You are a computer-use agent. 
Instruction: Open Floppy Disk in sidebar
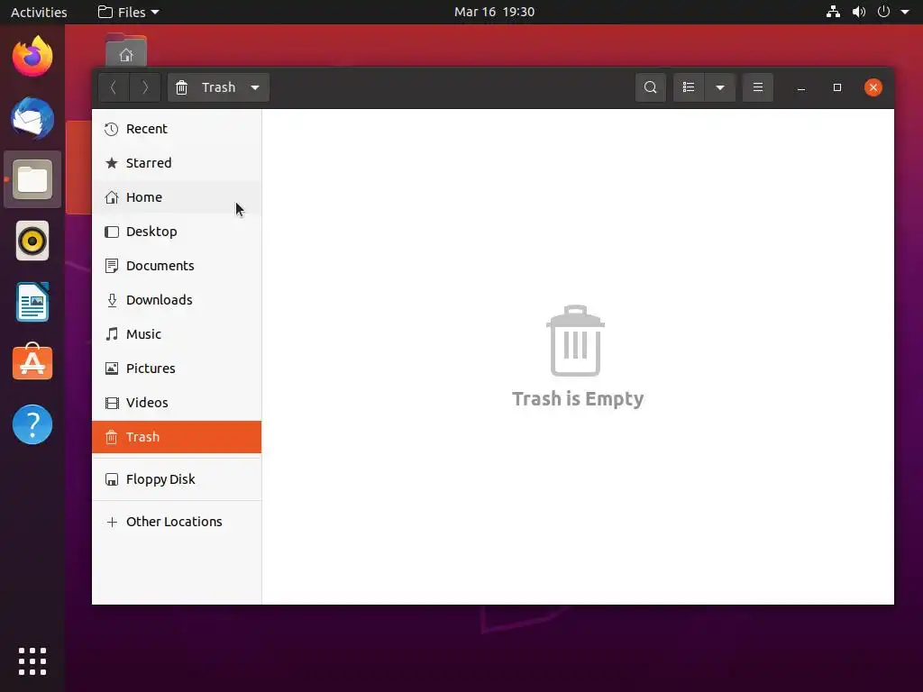[x=177, y=479]
